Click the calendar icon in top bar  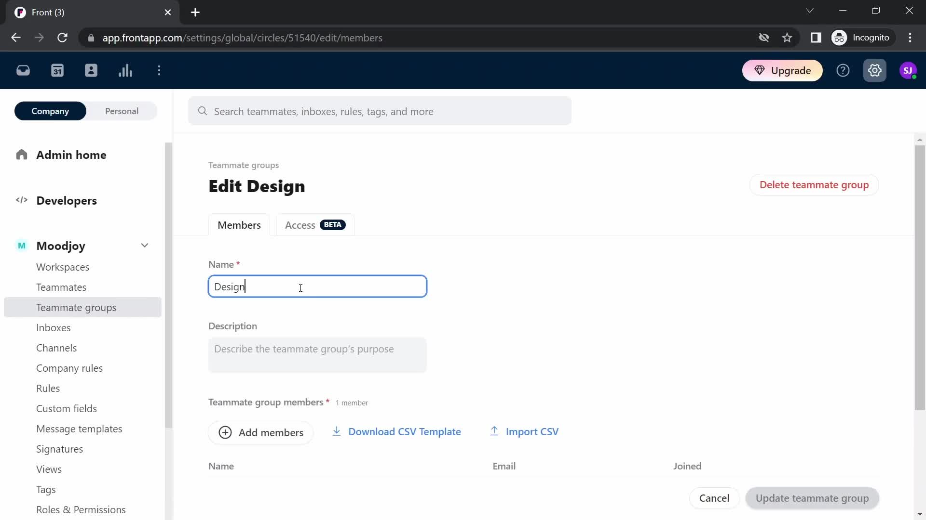pos(57,70)
